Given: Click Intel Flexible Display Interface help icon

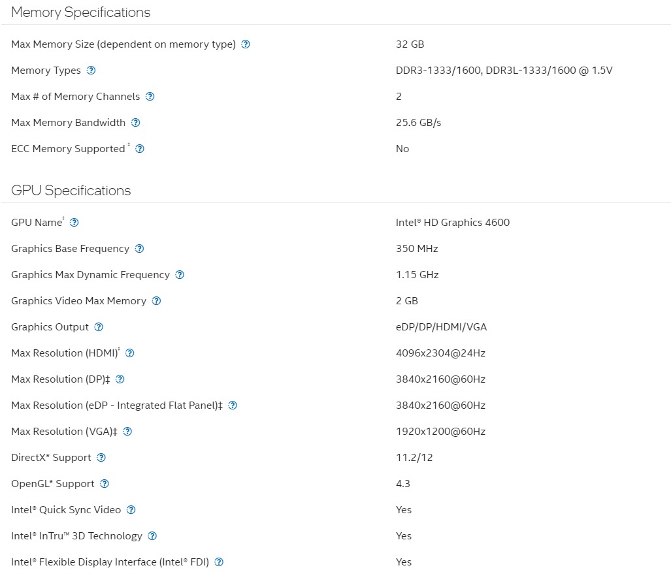Looking at the screenshot, I should point(219,562).
